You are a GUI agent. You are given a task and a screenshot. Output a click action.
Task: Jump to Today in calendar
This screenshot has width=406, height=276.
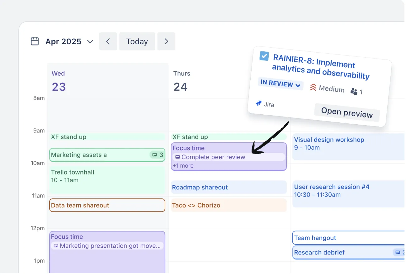click(137, 41)
